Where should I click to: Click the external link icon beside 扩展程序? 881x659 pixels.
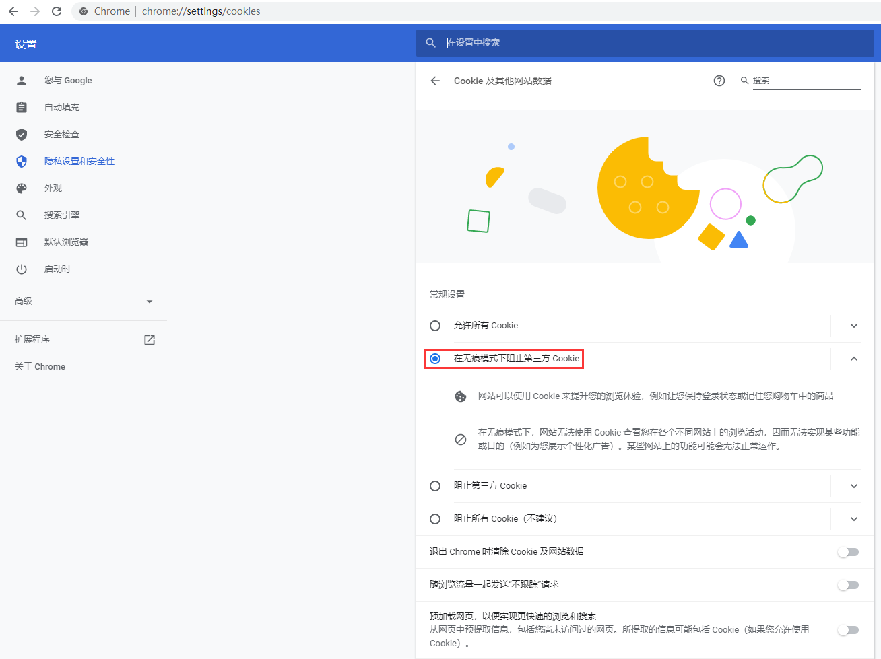coord(150,340)
